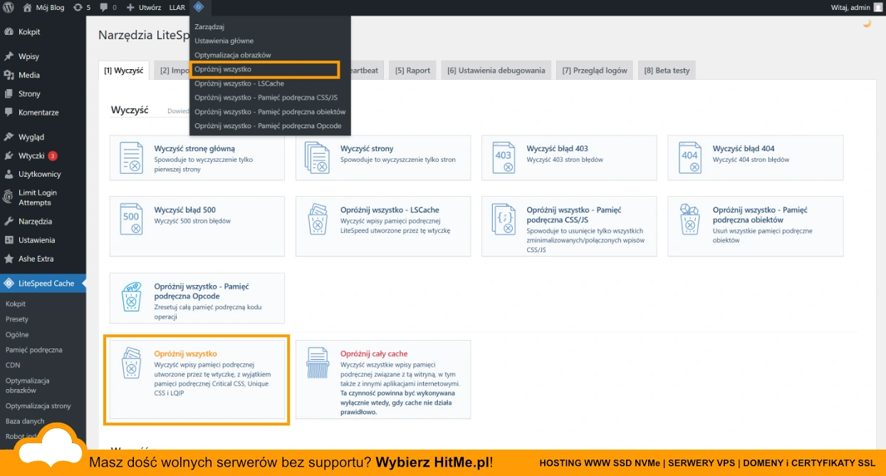
Task: Choose Opróżnij wszystko - LSCache menu entry
Action: [239, 83]
